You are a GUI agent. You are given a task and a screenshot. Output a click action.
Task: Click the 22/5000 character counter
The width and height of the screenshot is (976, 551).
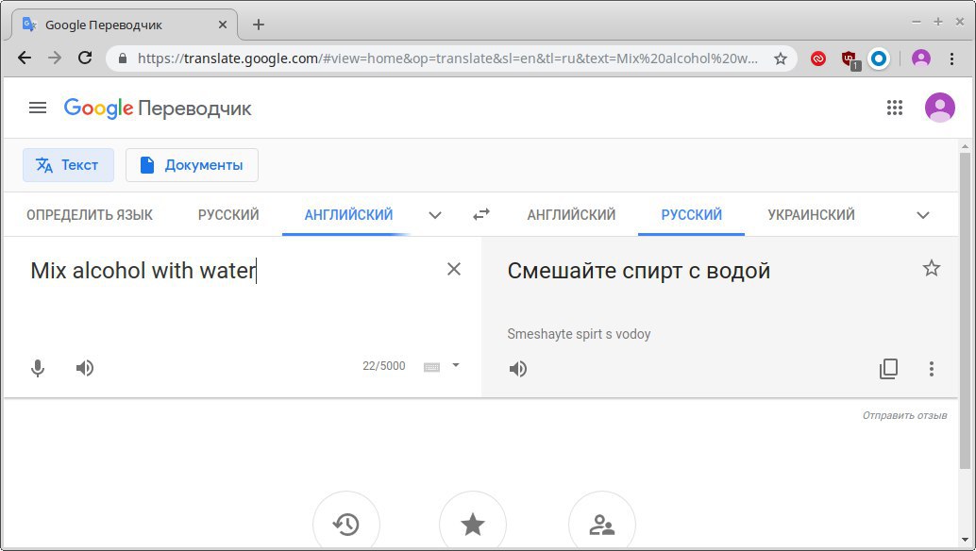[x=383, y=366]
